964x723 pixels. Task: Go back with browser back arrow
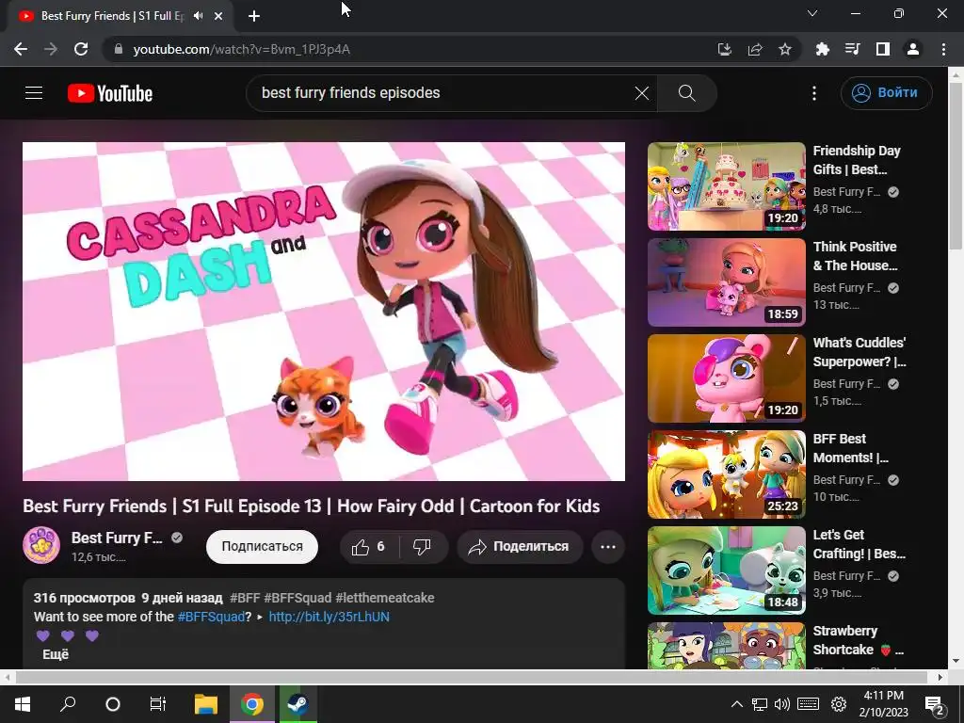[x=21, y=49]
